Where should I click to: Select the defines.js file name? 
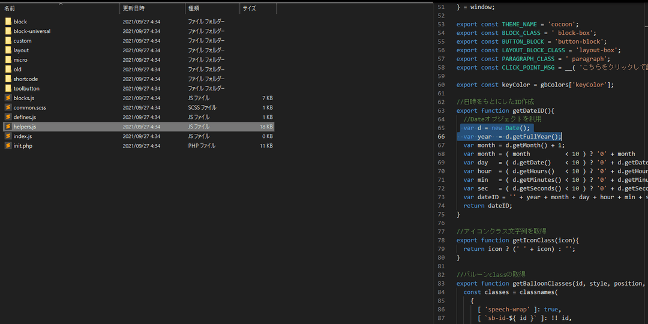pyautogui.click(x=25, y=117)
